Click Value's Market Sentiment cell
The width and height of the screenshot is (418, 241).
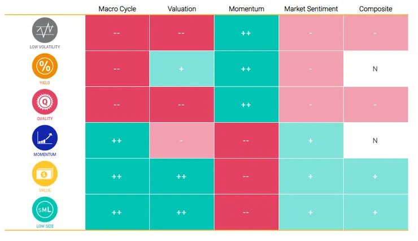(x=311, y=177)
